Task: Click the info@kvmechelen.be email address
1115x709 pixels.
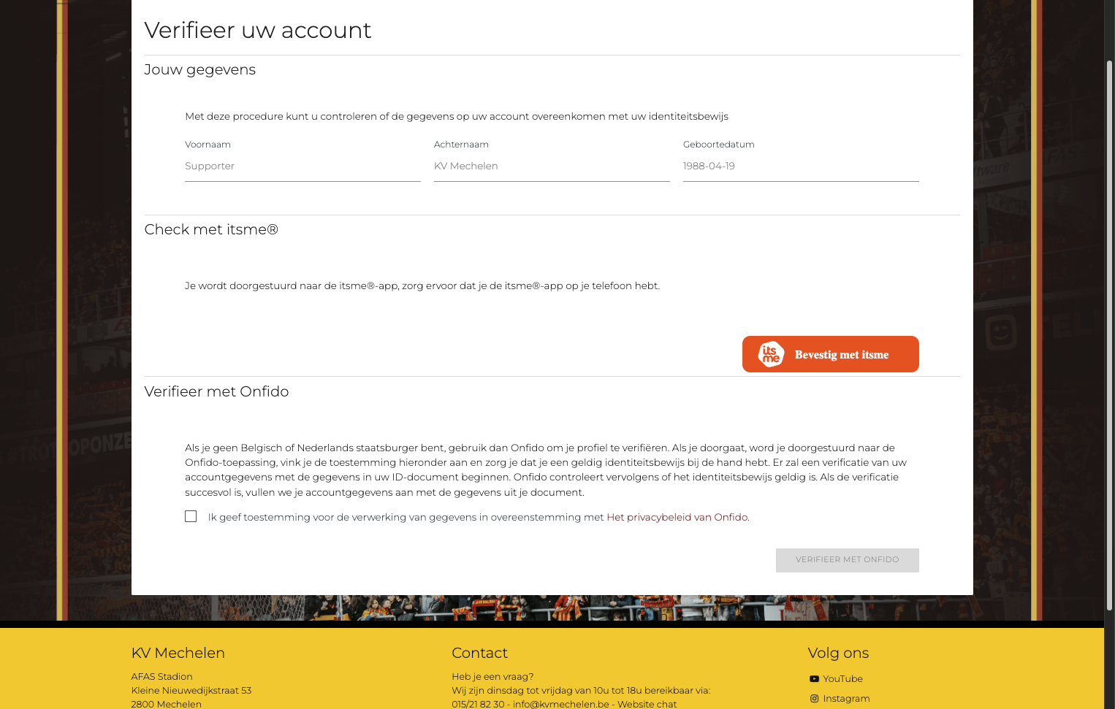Action: click(560, 705)
